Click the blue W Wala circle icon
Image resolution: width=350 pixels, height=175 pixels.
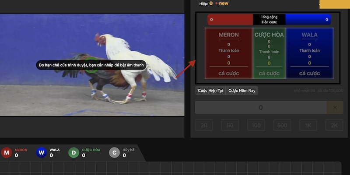pos(42,153)
